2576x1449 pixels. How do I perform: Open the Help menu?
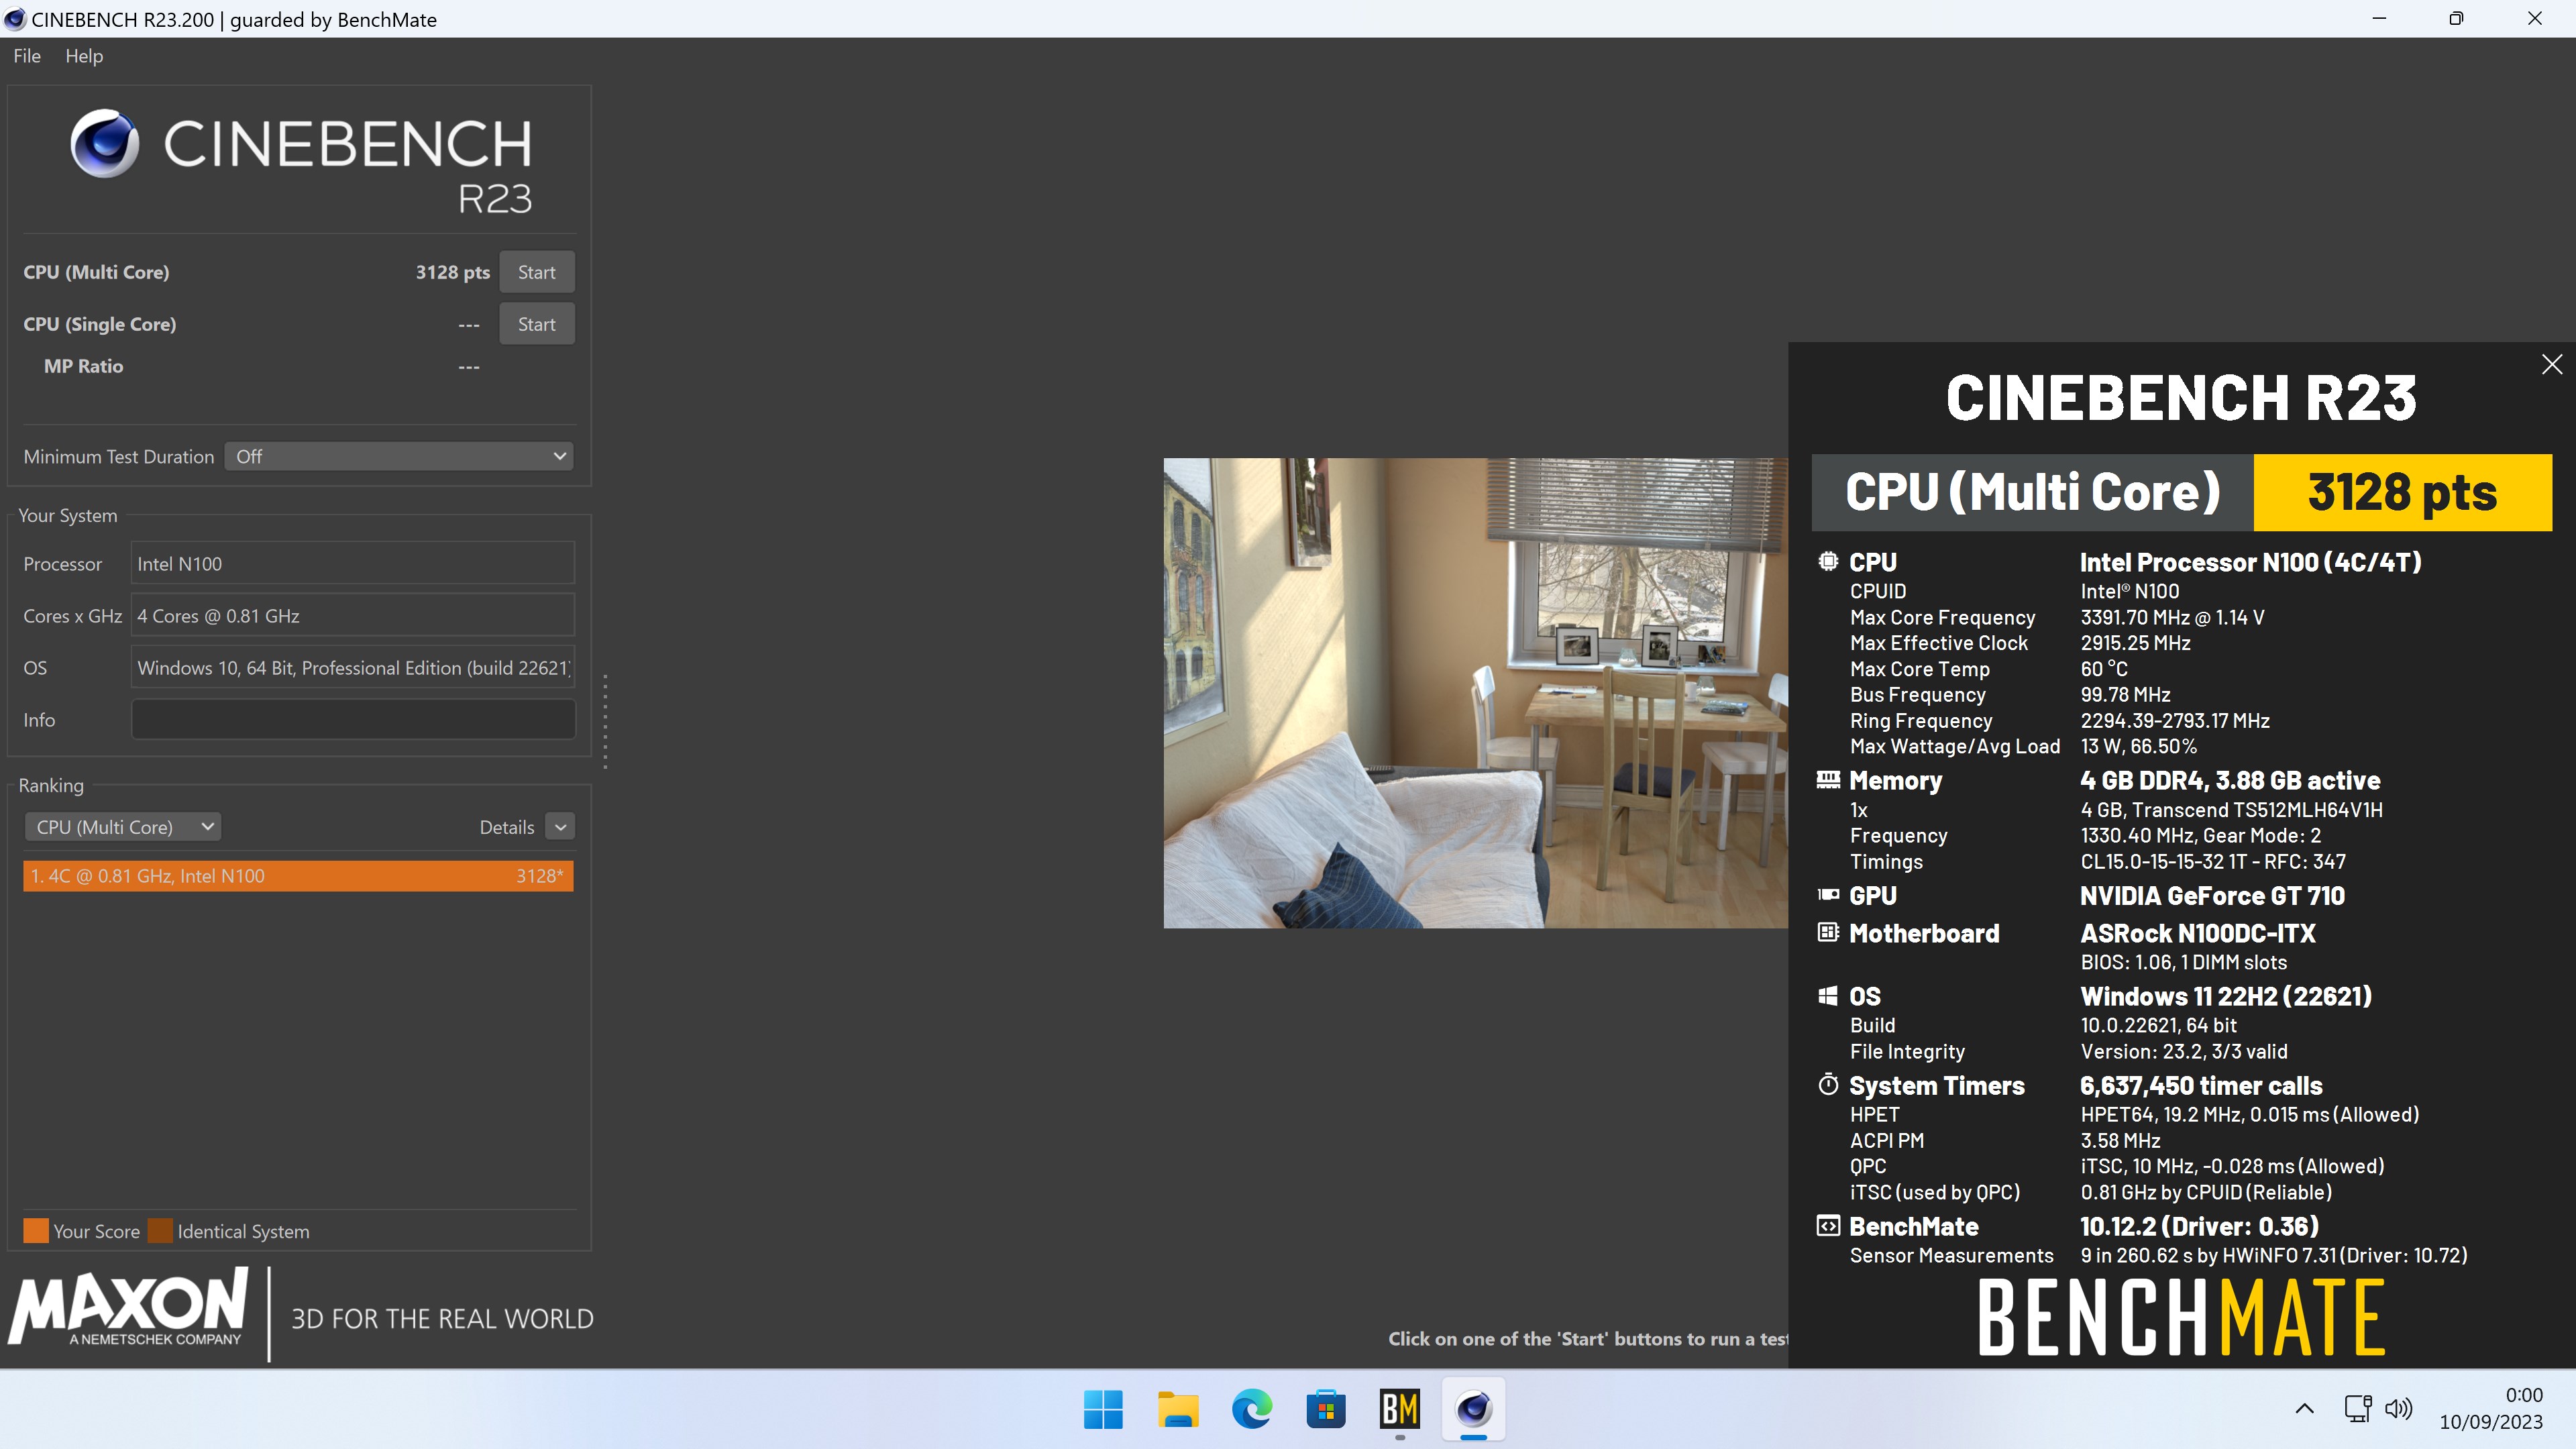coord(84,56)
